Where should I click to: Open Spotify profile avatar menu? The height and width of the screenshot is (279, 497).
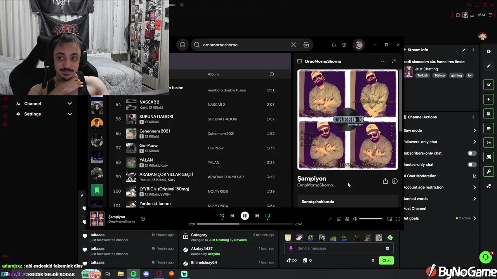click(x=359, y=45)
